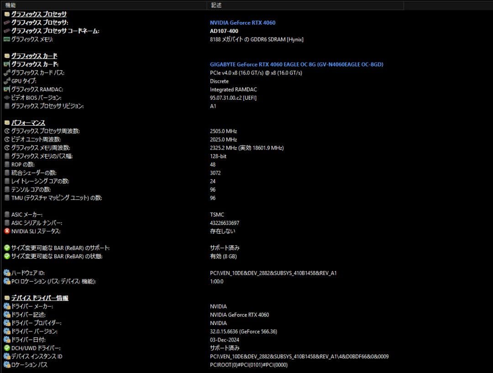Click the folder icon of パフォーマンス section
Viewport: 493px width, 373px height.
7,123
